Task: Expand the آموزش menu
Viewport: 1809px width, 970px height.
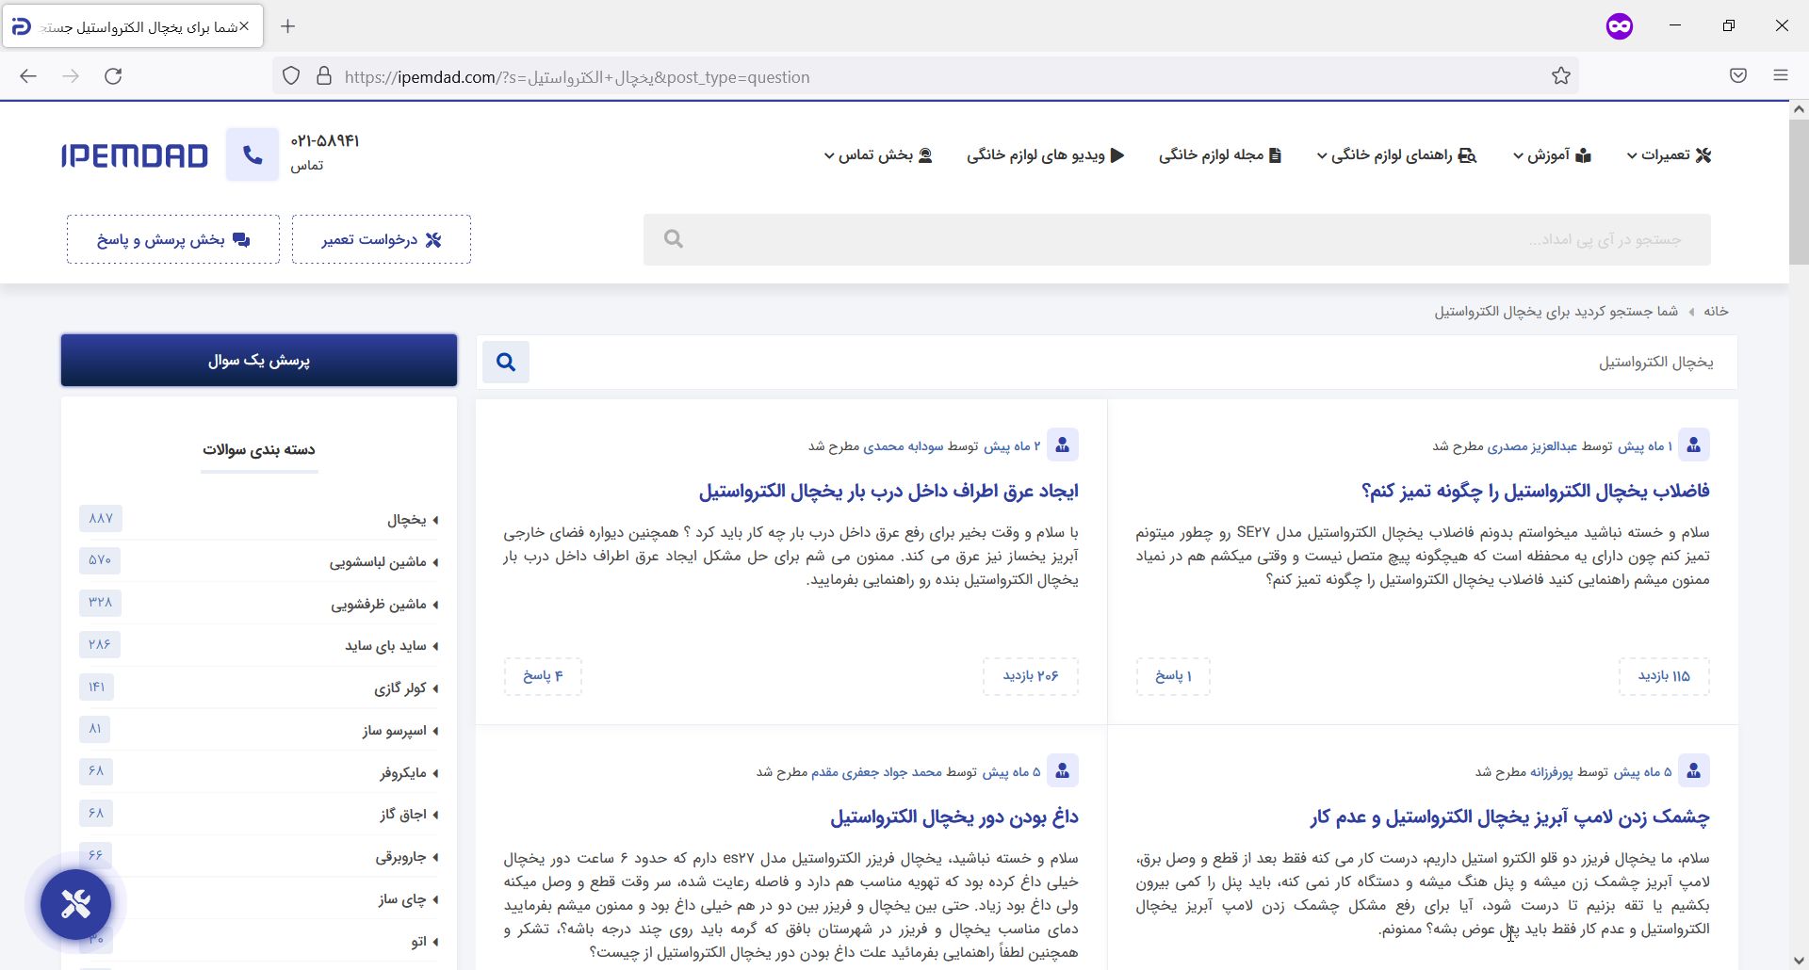Action: coord(1553,155)
